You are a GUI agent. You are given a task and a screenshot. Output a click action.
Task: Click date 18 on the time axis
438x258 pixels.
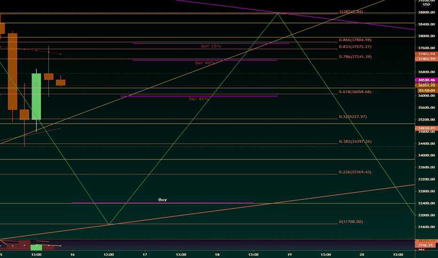(217, 254)
